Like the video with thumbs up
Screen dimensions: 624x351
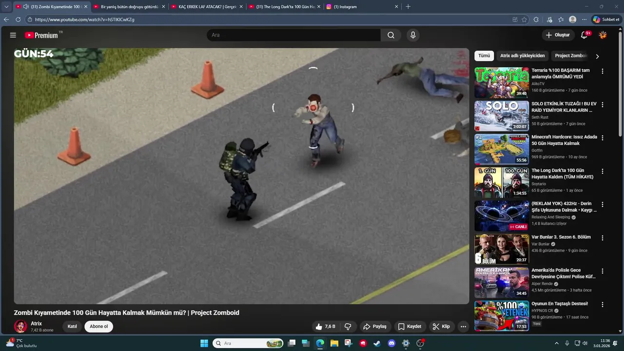pyautogui.click(x=325, y=327)
